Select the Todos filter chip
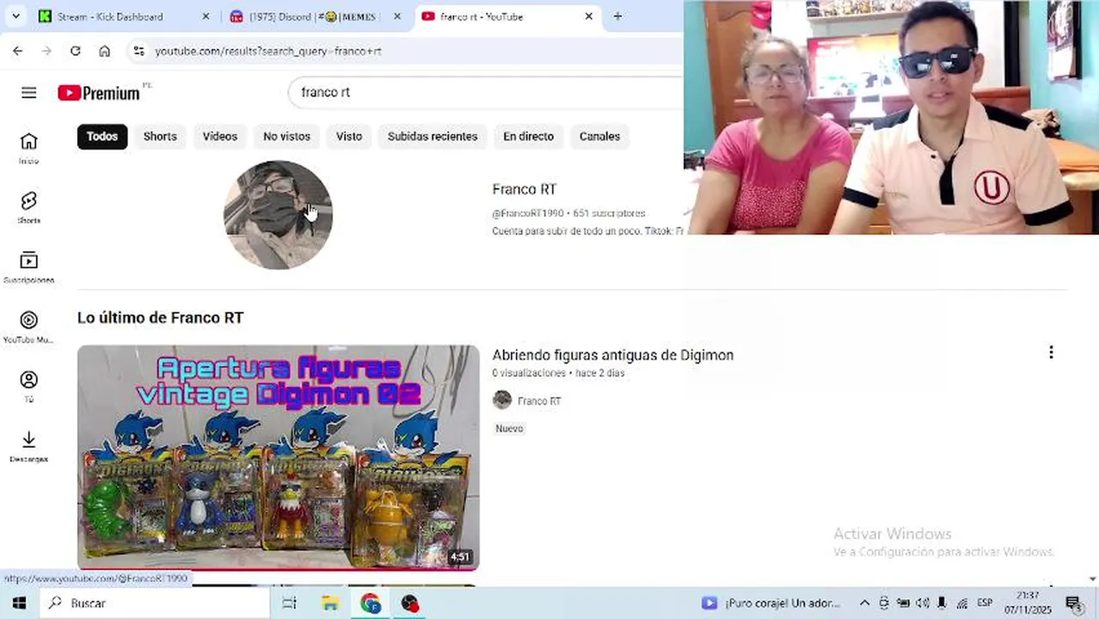Viewport: 1099px width, 619px height. (102, 137)
